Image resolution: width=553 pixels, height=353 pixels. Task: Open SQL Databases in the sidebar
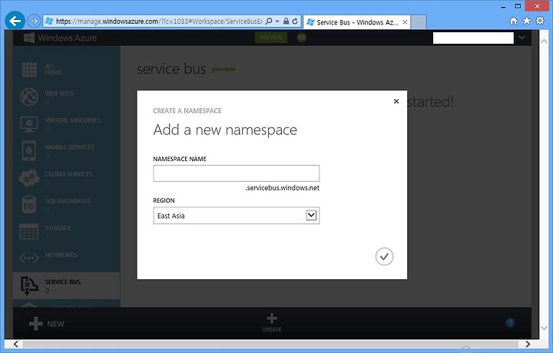(66, 204)
